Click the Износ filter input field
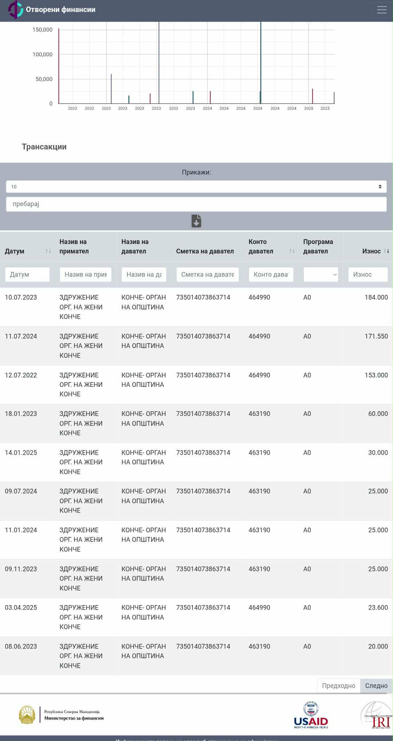Viewport: 393px width, 741px height. [x=368, y=275]
